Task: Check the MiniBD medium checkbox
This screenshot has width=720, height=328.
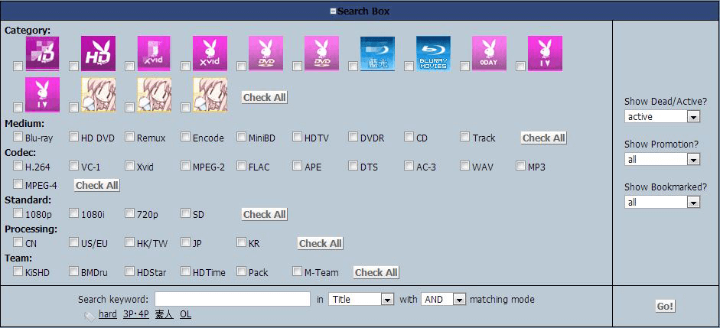Action: tap(241, 137)
